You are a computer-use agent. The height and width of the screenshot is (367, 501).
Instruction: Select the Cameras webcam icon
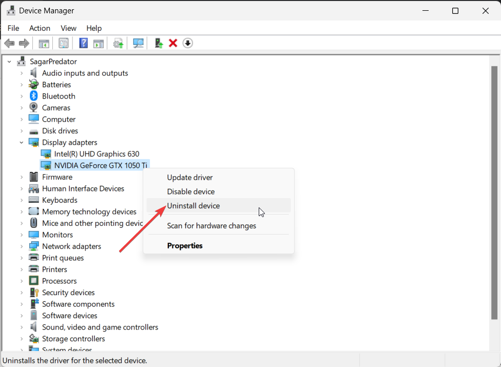[x=33, y=107]
